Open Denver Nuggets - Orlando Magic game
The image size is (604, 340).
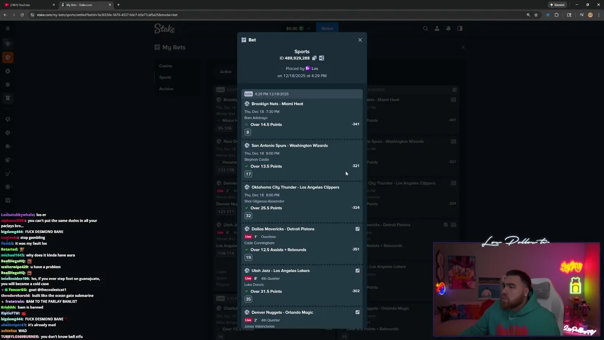click(x=282, y=312)
